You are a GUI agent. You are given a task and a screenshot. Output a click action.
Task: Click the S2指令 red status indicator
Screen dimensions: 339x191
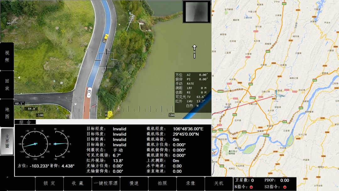click(x=285, y=187)
